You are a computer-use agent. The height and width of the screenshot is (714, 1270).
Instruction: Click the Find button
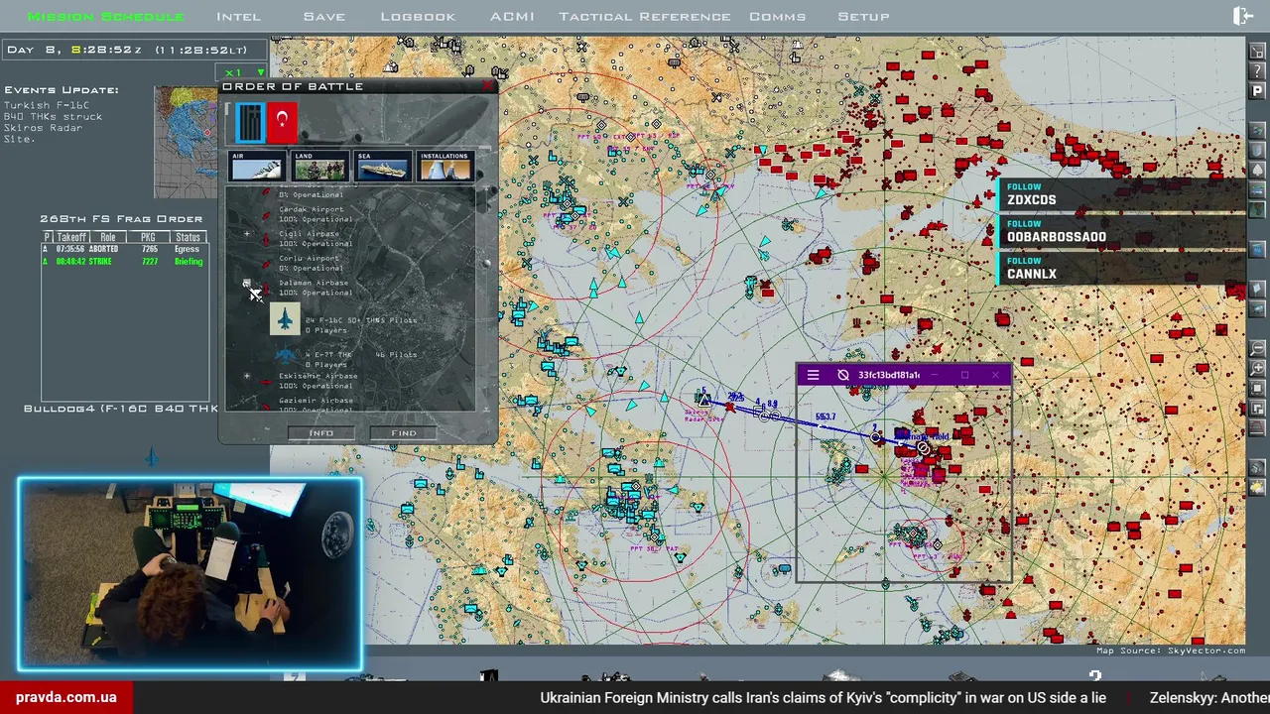[404, 433]
